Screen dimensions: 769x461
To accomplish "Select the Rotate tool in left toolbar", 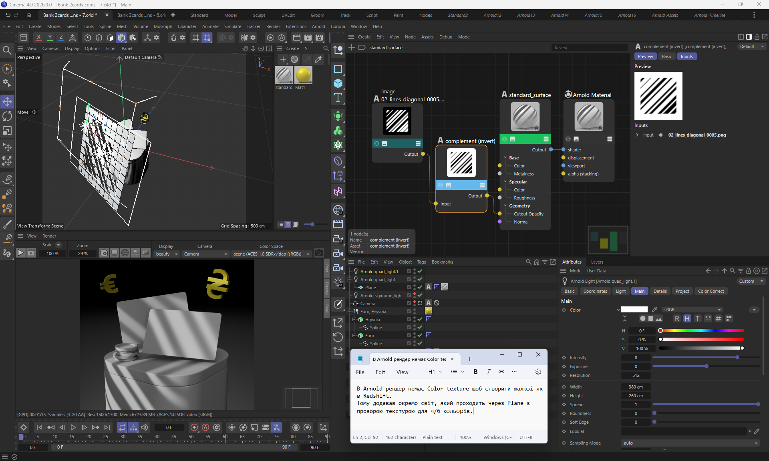I will [x=7, y=116].
